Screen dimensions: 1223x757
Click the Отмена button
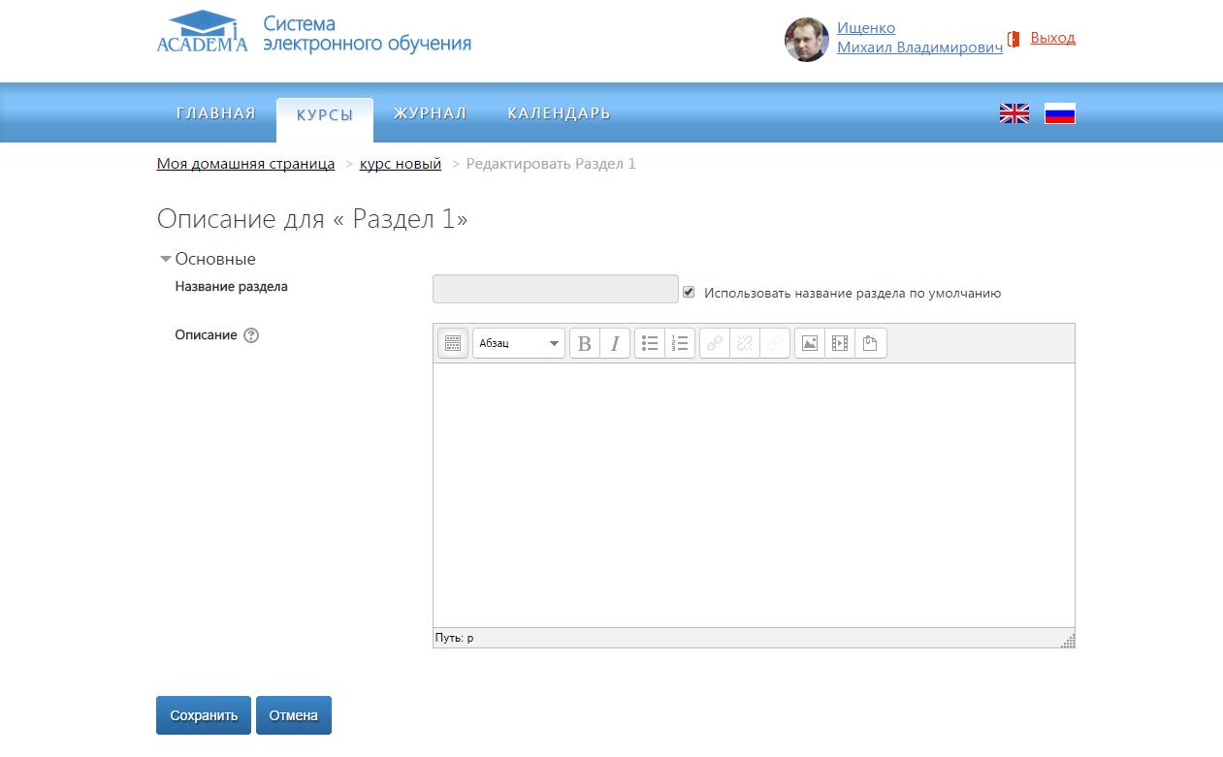click(x=293, y=715)
